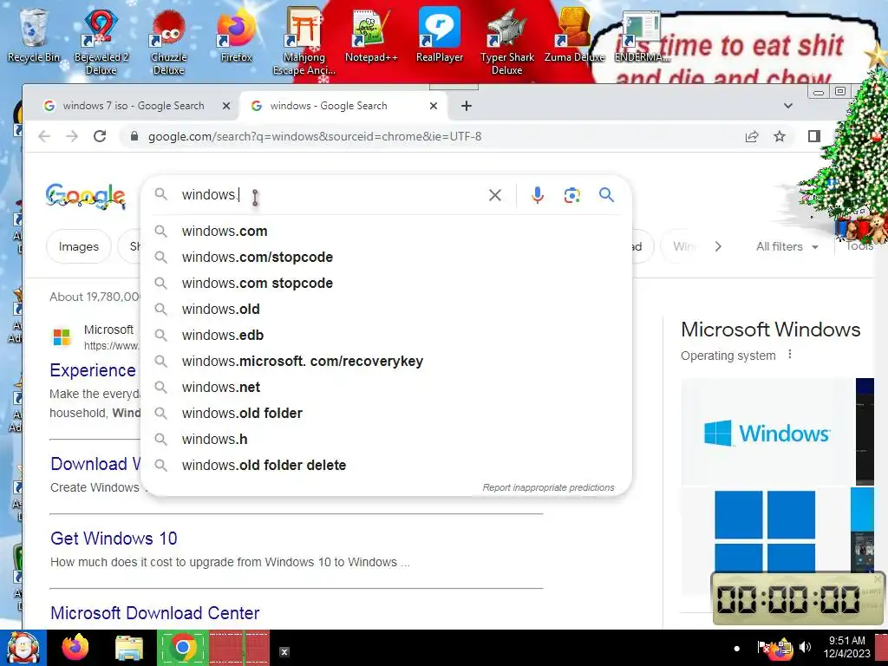Close the 'windows 7 iso' tab
The height and width of the screenshot is (666, 888).
[x=226, y=106]
